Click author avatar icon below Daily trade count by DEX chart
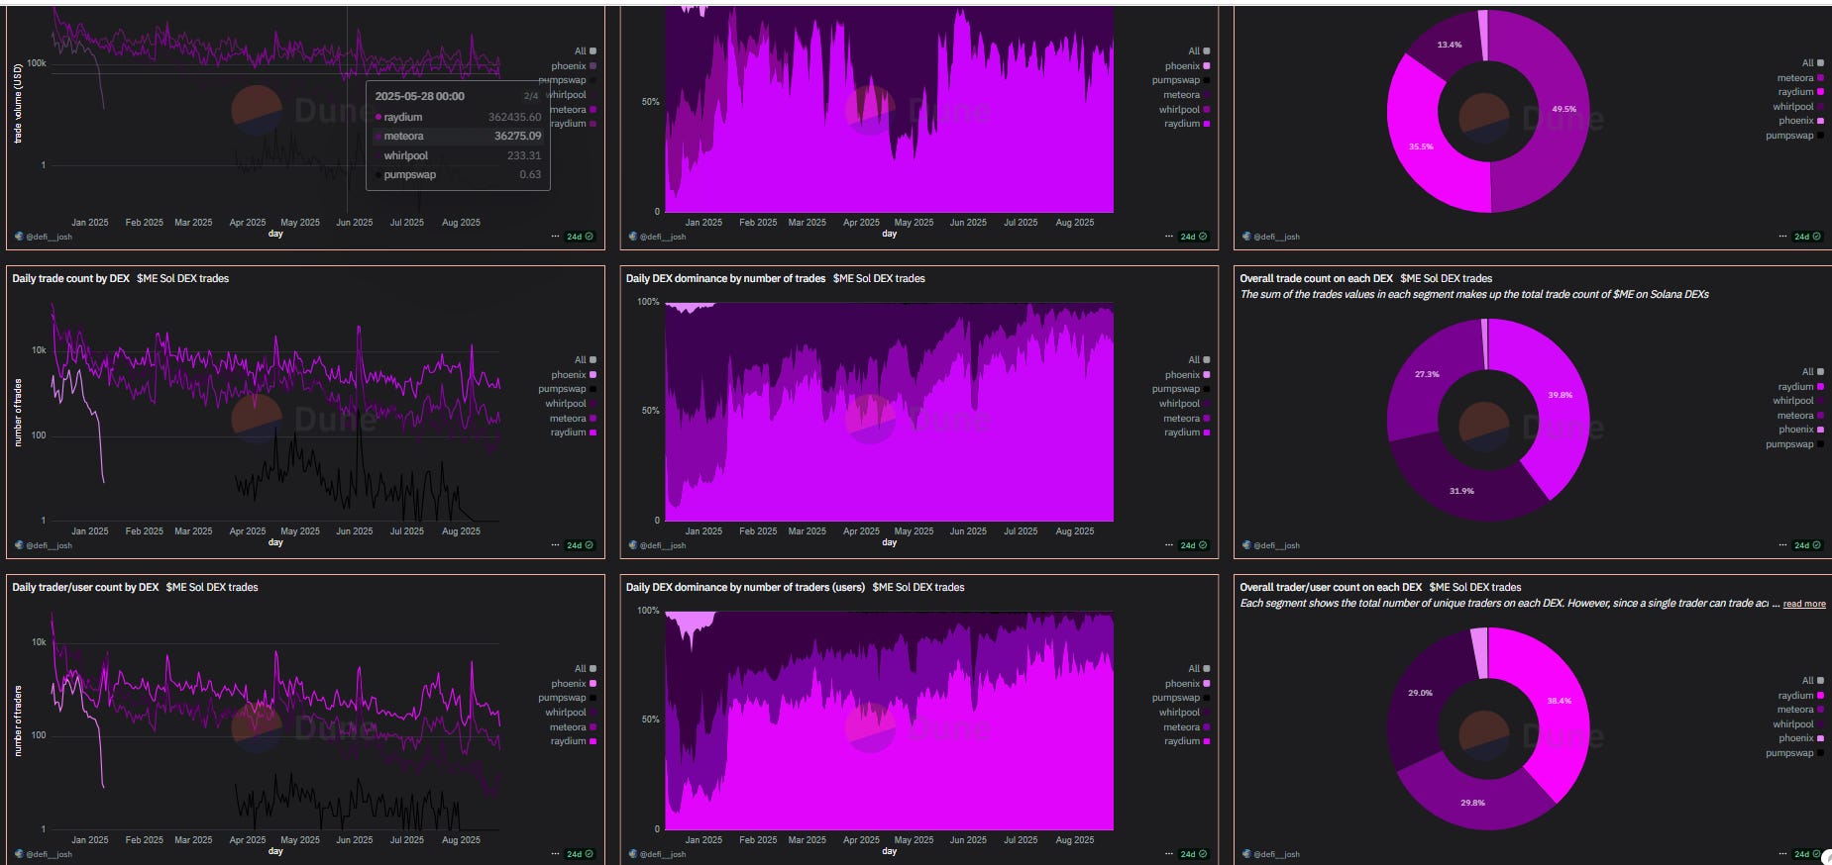This screenshot has width=1832, height=865. 19,545
